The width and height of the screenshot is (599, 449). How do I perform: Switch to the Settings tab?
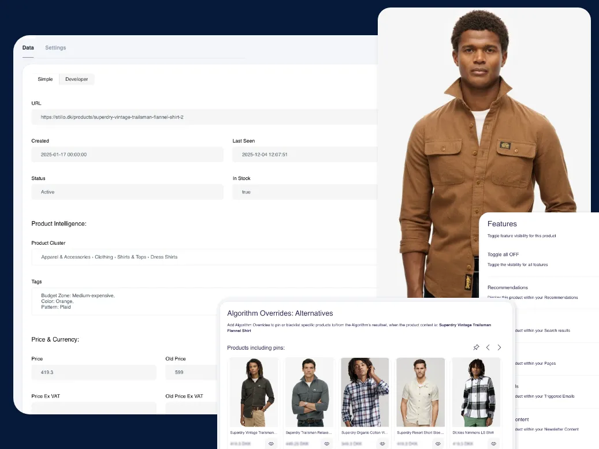[55, 47]
